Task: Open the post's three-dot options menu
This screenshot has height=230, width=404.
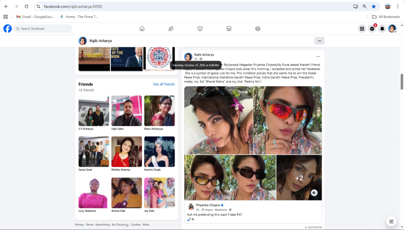Action: tap(318, 56)
